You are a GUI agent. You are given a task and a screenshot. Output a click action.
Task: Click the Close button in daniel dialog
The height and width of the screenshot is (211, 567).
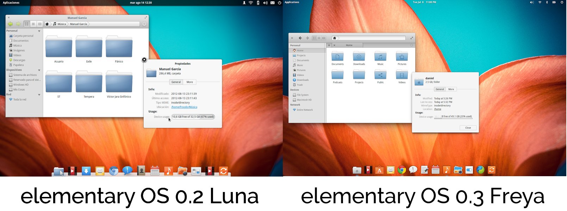(468, 128)
